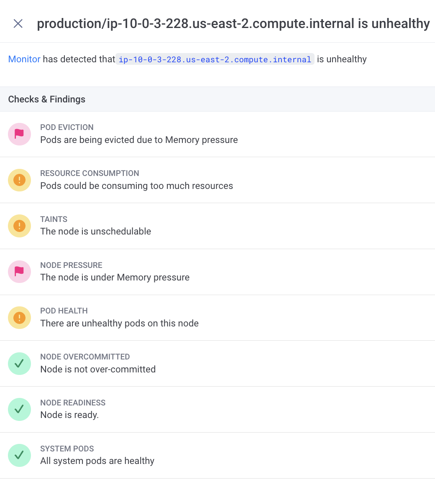Open the 'Node is ready.' check

pos(69,415)
